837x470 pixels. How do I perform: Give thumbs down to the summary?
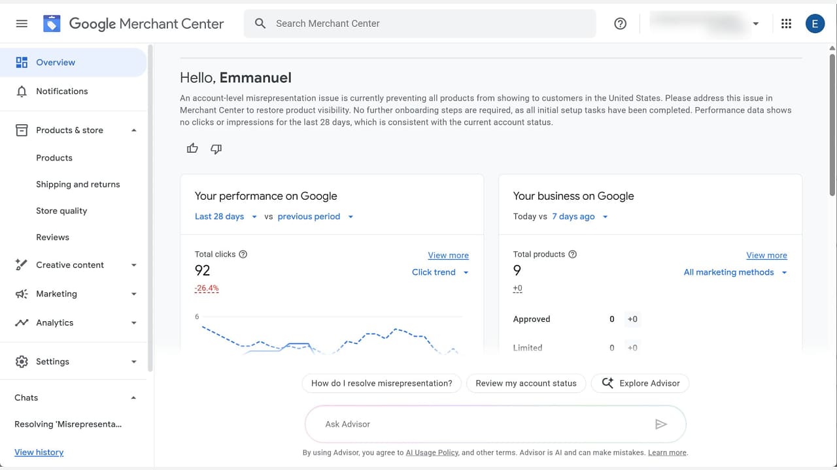[x=216, y=149]
